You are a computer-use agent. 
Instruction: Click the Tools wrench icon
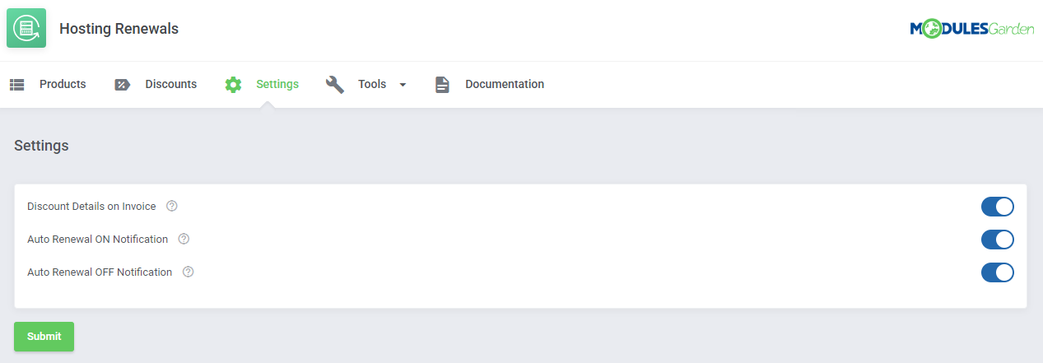(x=335, y=84)
